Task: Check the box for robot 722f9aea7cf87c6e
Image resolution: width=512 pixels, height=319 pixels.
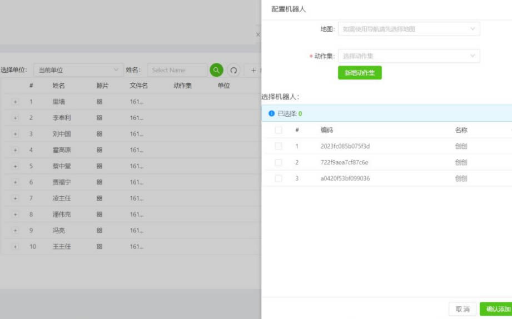Action: pyautogui.click(x=279, y=162)
